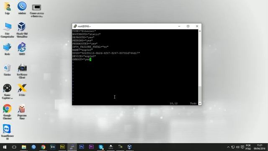
Task: Open the volume control tray icon
Action: (x=238, y=147)
